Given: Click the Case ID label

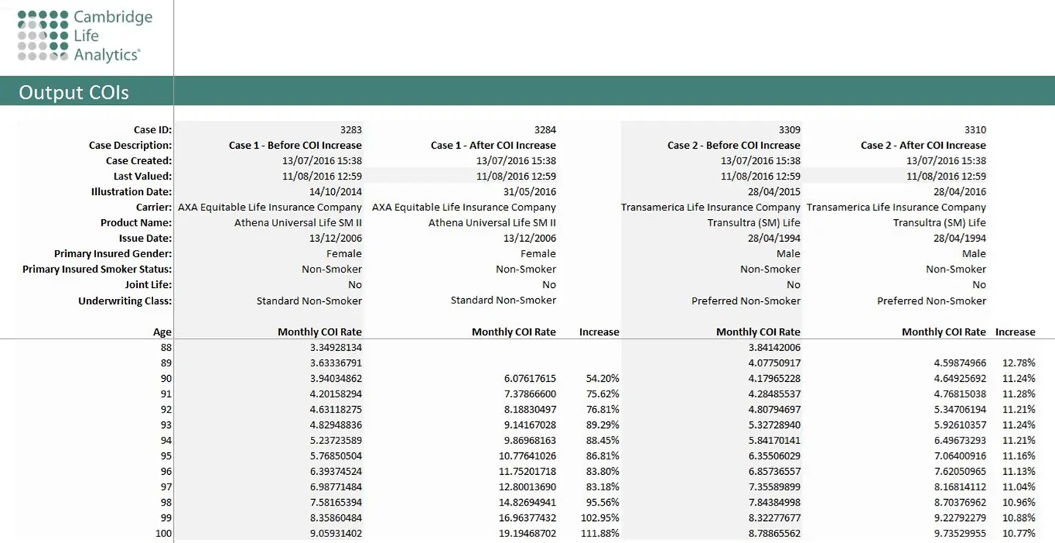Looking at the screenshot, I should point(152,130).
